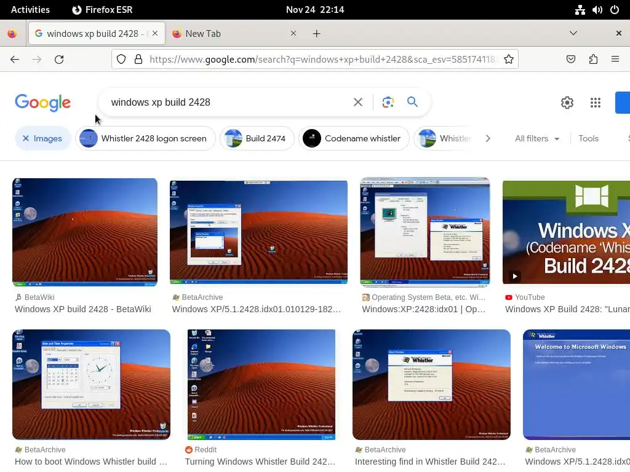Click the Google search text field
Screen dimensions: 630x472
click(227, 103)
